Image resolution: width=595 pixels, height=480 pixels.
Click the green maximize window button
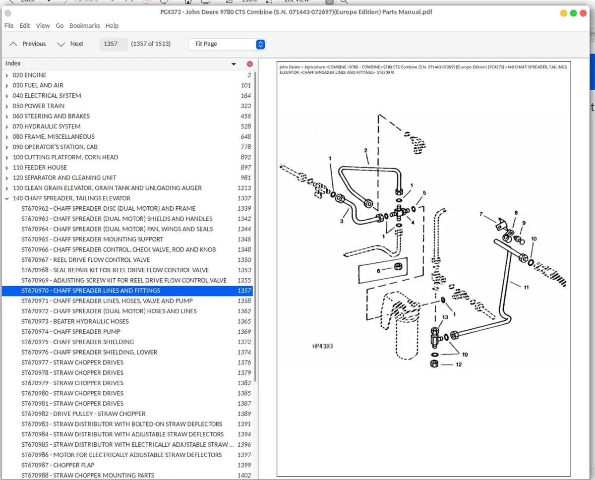tap(573, 13)
